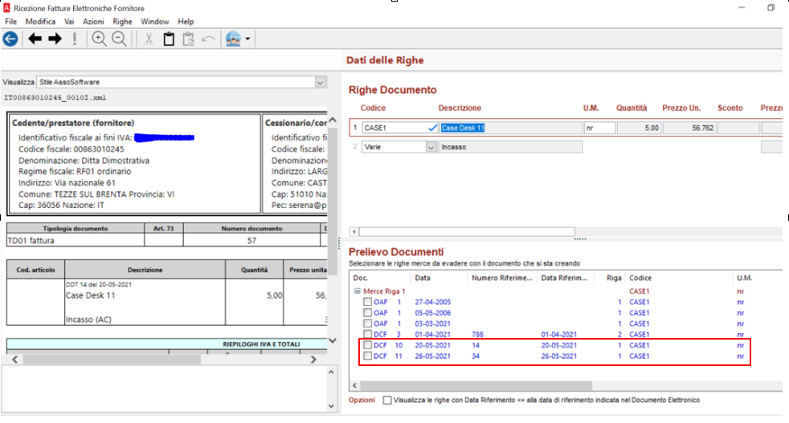Image resolution: width=789 pixels, height=423 pixels.
Task: Click the application icon in title bar
Action: coord(6,8)
